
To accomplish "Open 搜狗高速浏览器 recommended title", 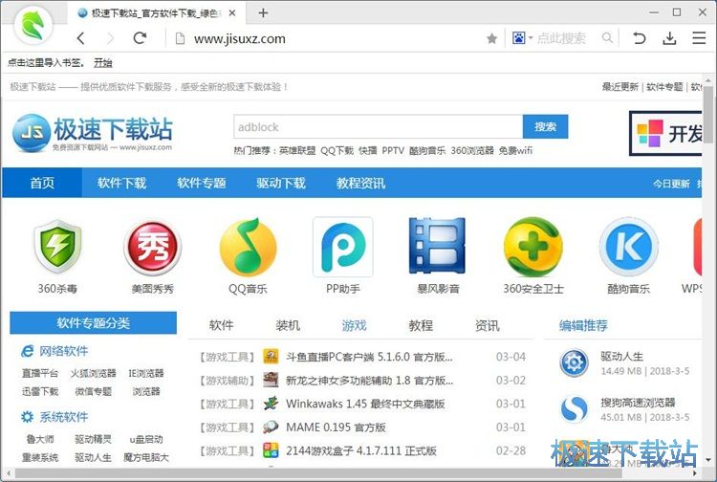I will click(x=638, y=403).
